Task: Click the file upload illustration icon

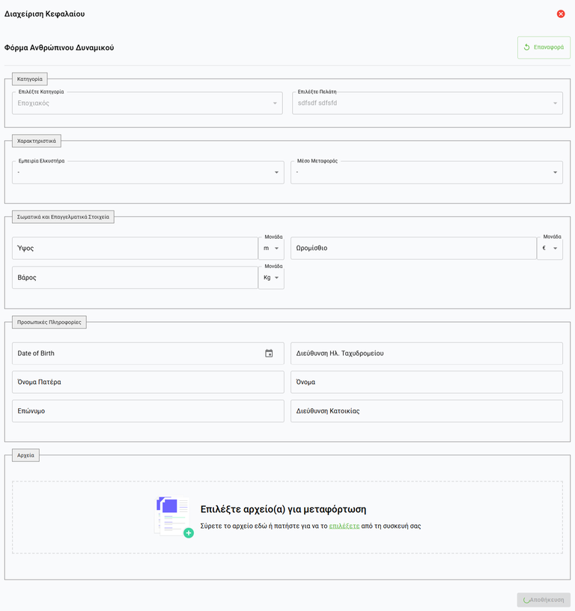Action: (174, 517)
